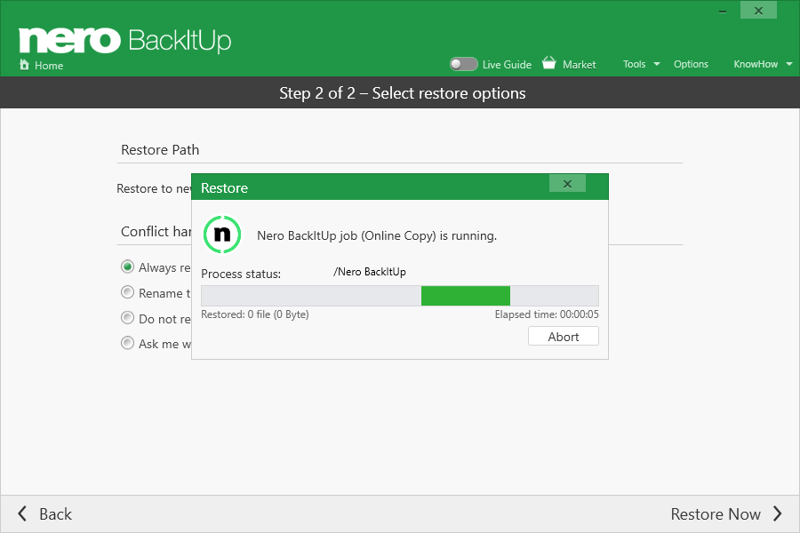Click the 'Process status:' label
Screen dimensions: 800x533
[241, 274]
